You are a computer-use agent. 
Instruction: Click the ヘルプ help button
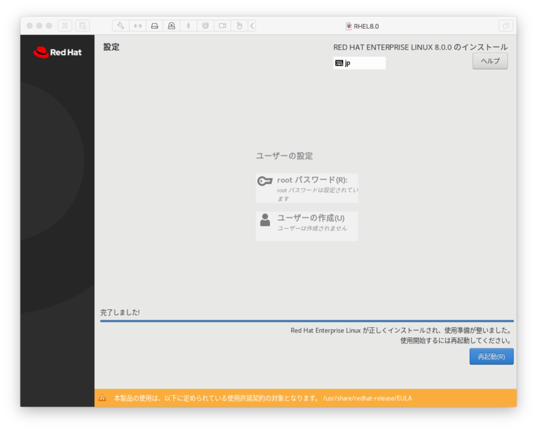click(x=490, y=61)
